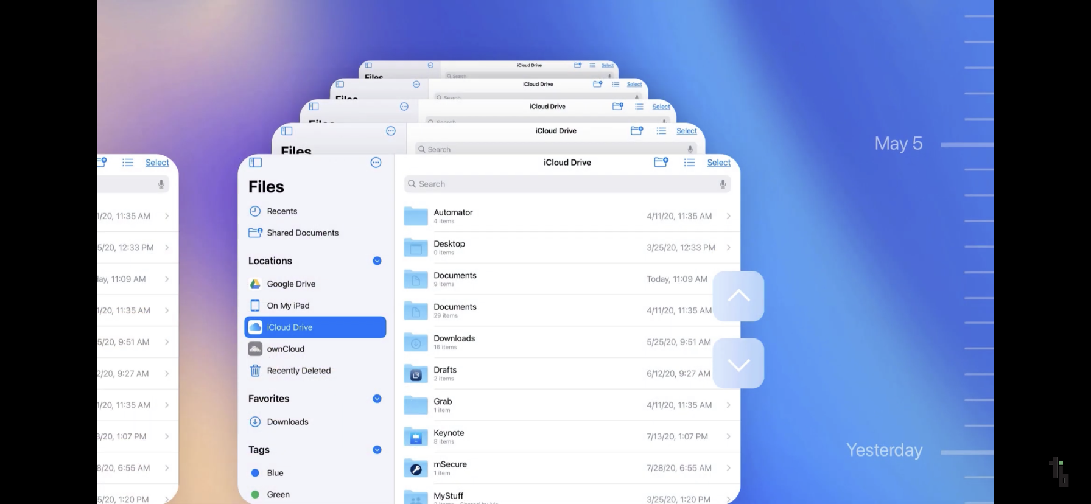Jump to Yesterday on the timeline

(884, 450)
